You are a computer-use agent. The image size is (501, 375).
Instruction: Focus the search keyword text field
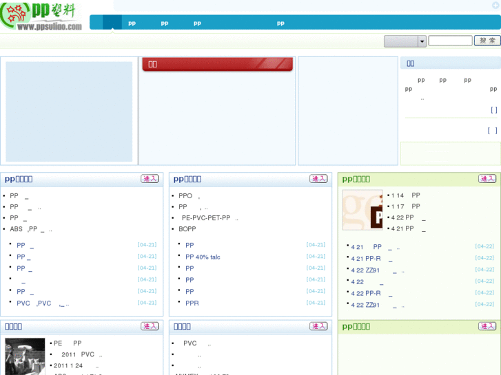[450, 41]
